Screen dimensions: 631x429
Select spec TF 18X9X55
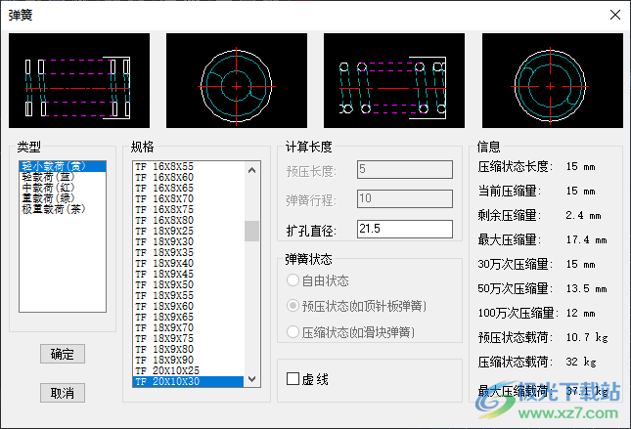tap(189, 295)
